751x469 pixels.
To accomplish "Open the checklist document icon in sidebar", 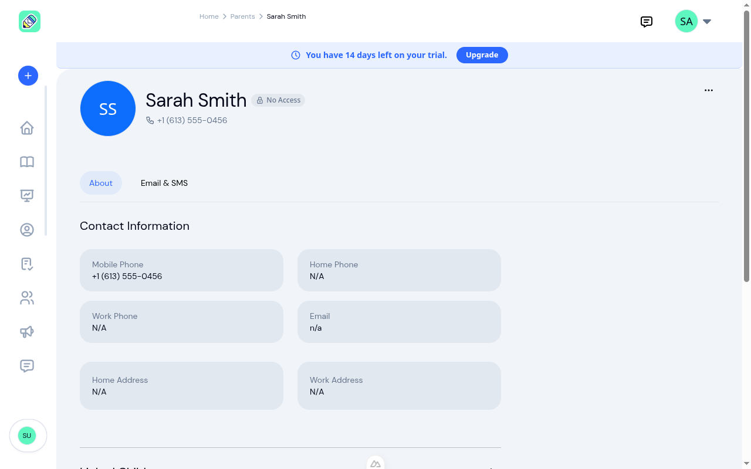I will point(27,264).
